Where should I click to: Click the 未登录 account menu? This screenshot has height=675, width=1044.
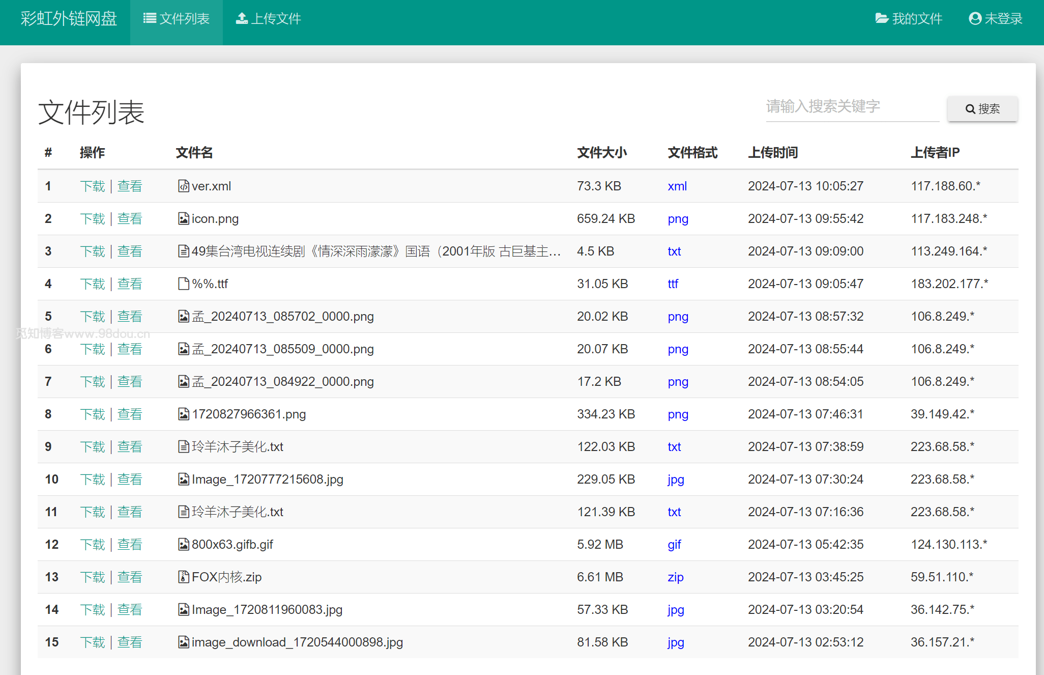[996, 19]
